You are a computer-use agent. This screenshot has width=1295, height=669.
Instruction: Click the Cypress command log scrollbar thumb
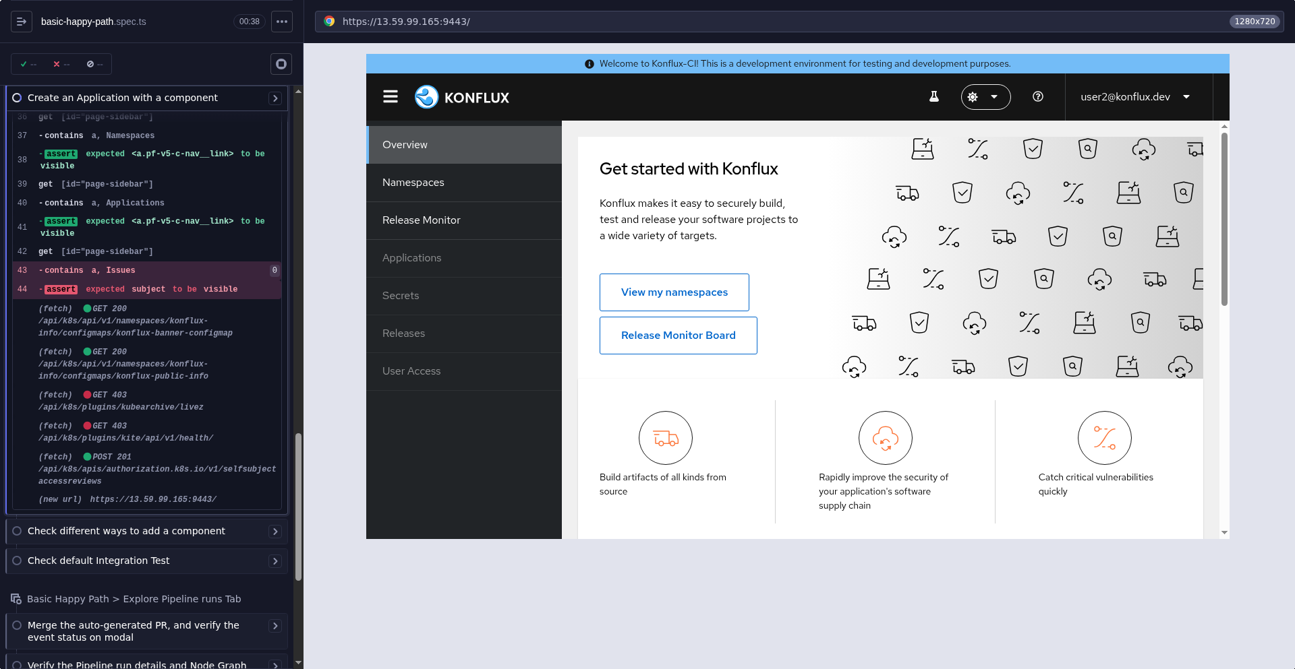click(x=298, y=507)
